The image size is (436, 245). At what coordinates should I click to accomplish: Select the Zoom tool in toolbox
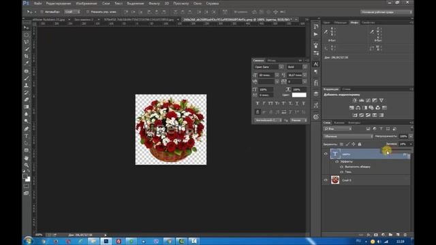pos(27,165)
